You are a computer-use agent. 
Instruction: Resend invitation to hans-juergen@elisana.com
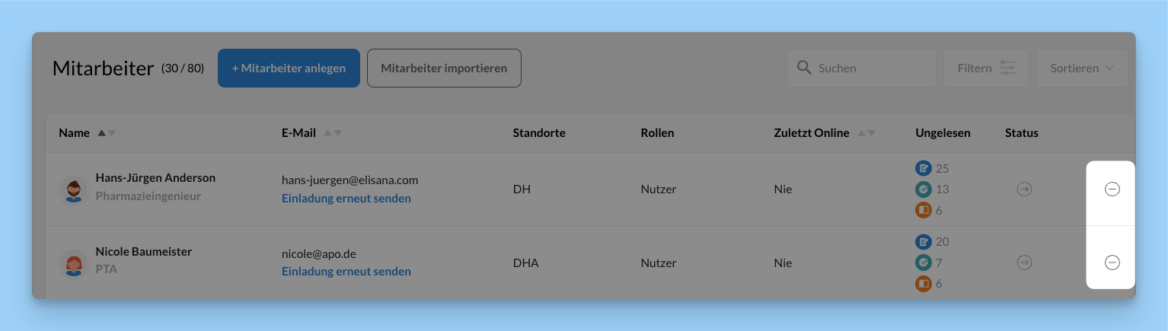pos(346,199)
